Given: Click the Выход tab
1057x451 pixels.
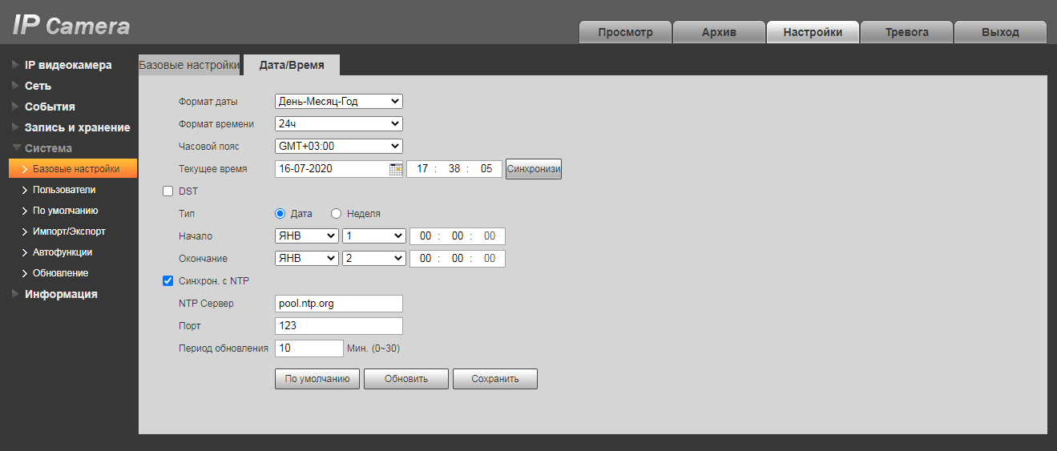Looking at the screenshot, I should [1000, 32].
